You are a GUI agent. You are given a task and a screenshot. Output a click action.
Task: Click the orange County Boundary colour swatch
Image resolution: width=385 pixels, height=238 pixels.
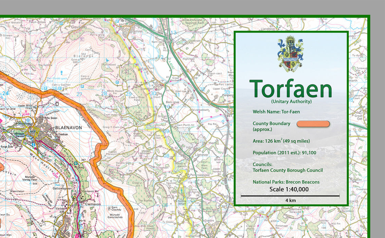(x=313, y=124)
